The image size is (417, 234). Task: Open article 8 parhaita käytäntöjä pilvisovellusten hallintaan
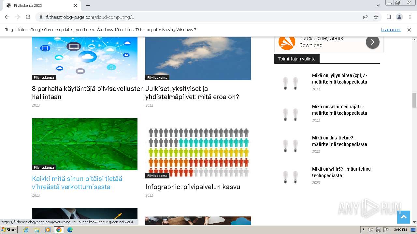point(88,93)
